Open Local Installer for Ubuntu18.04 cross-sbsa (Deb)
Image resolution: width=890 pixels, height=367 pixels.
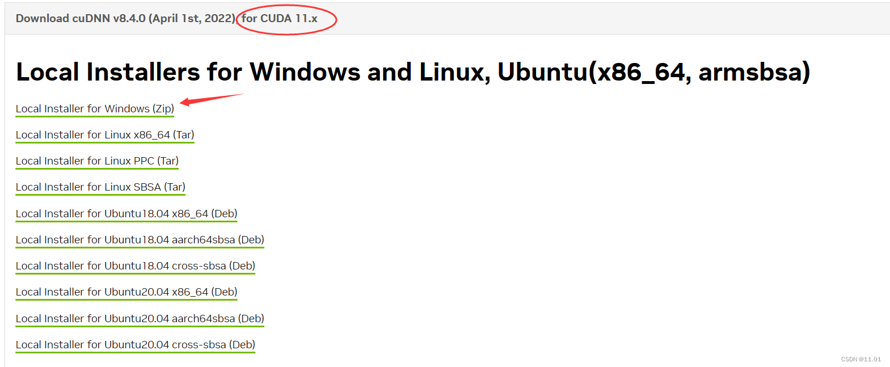click(x=135, y=266)
